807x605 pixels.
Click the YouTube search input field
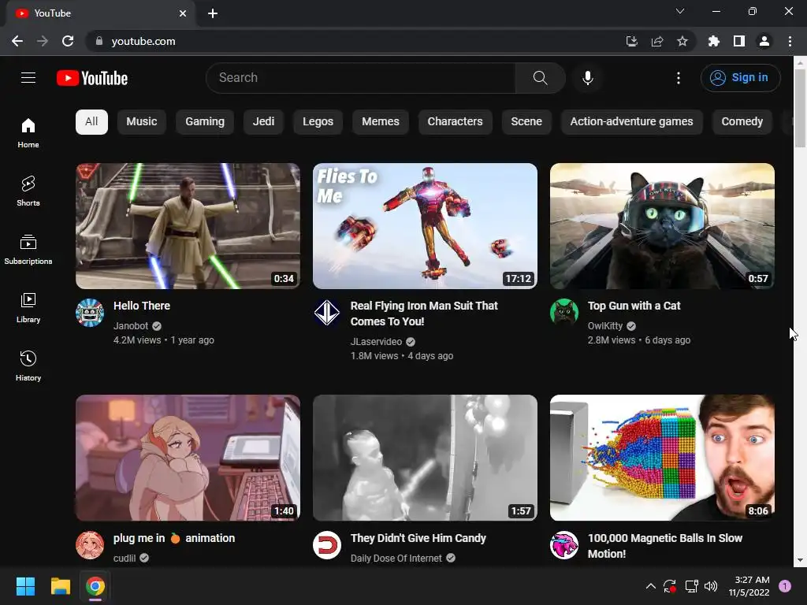click(x=361, y=78)
